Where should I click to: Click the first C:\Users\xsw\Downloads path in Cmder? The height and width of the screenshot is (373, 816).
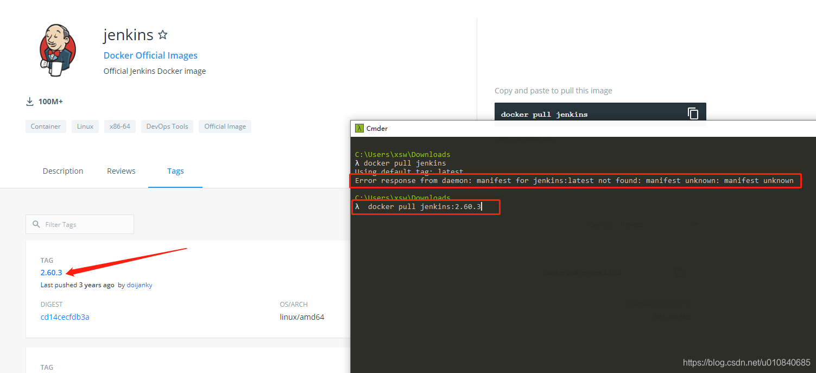coord(402,155)
